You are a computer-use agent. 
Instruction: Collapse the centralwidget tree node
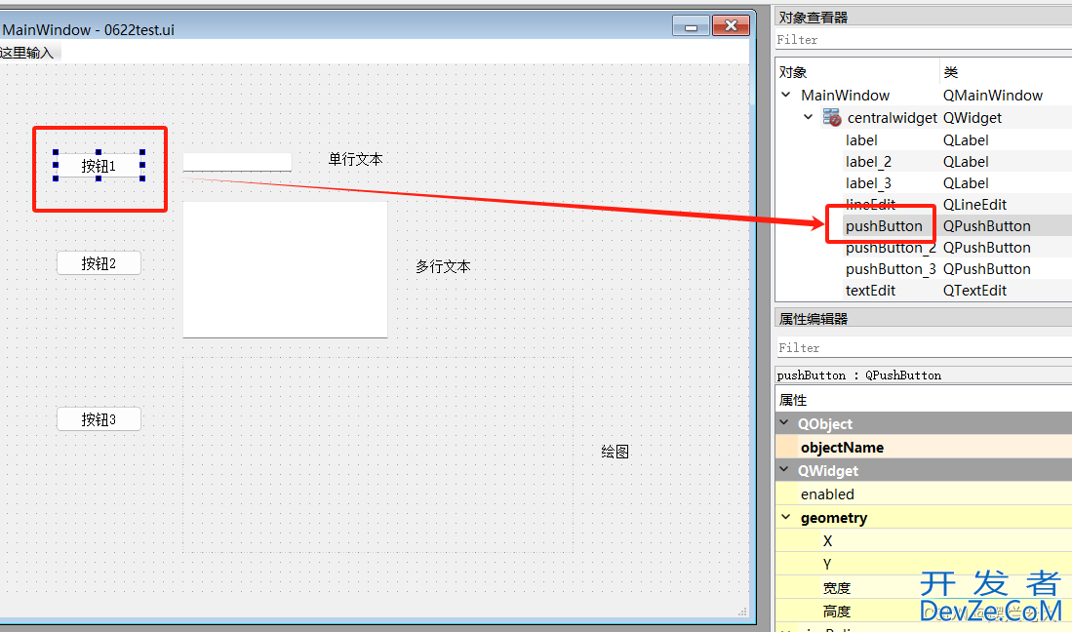[808, 117]
